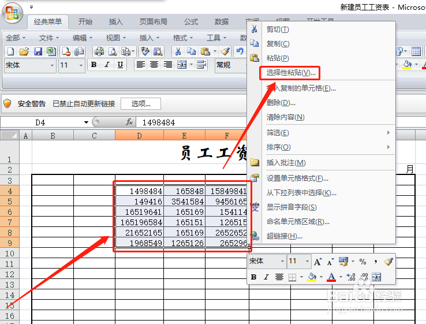The width and height of the screenshot is (426, 324).
Task: Open print preview magnifier icon
Action: pyautogui.click(x=113, y=51)
